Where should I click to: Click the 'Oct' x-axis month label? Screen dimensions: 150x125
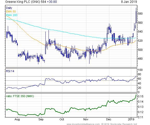tap(62, 119)
